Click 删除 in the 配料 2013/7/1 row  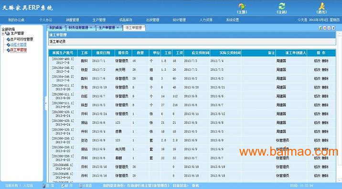click(325, 61)
